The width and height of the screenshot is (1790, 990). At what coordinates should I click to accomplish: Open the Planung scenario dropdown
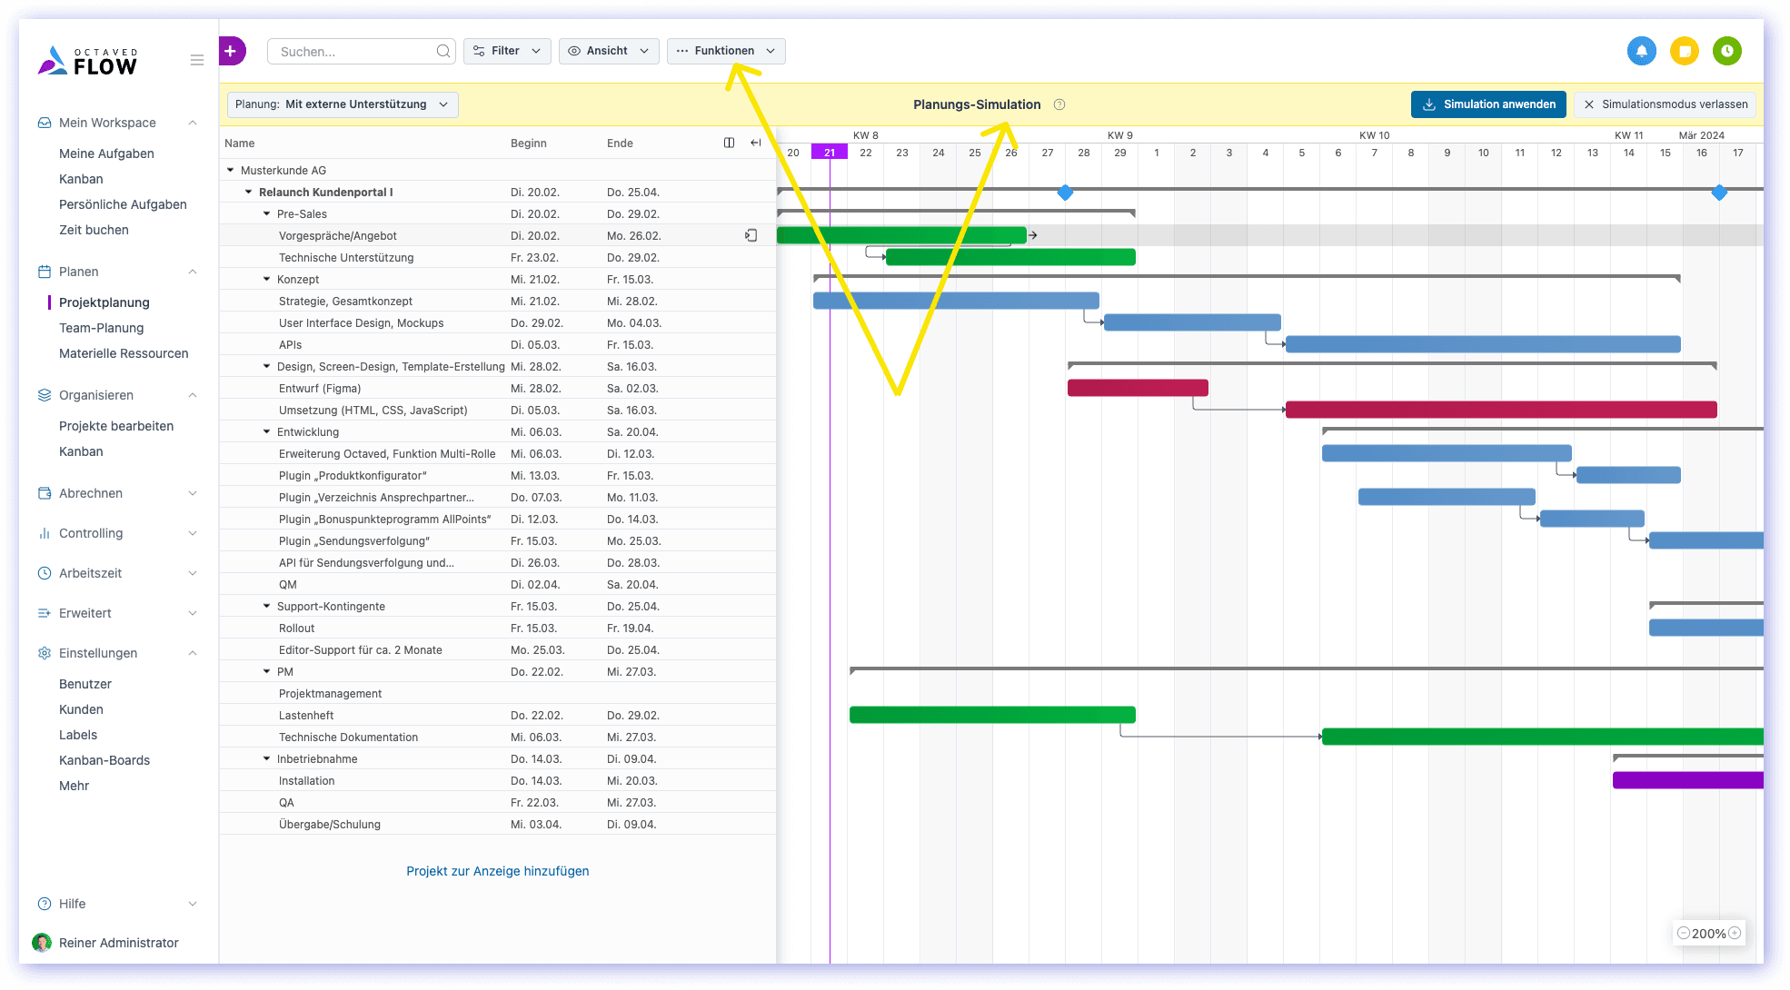tap(342, 104)
